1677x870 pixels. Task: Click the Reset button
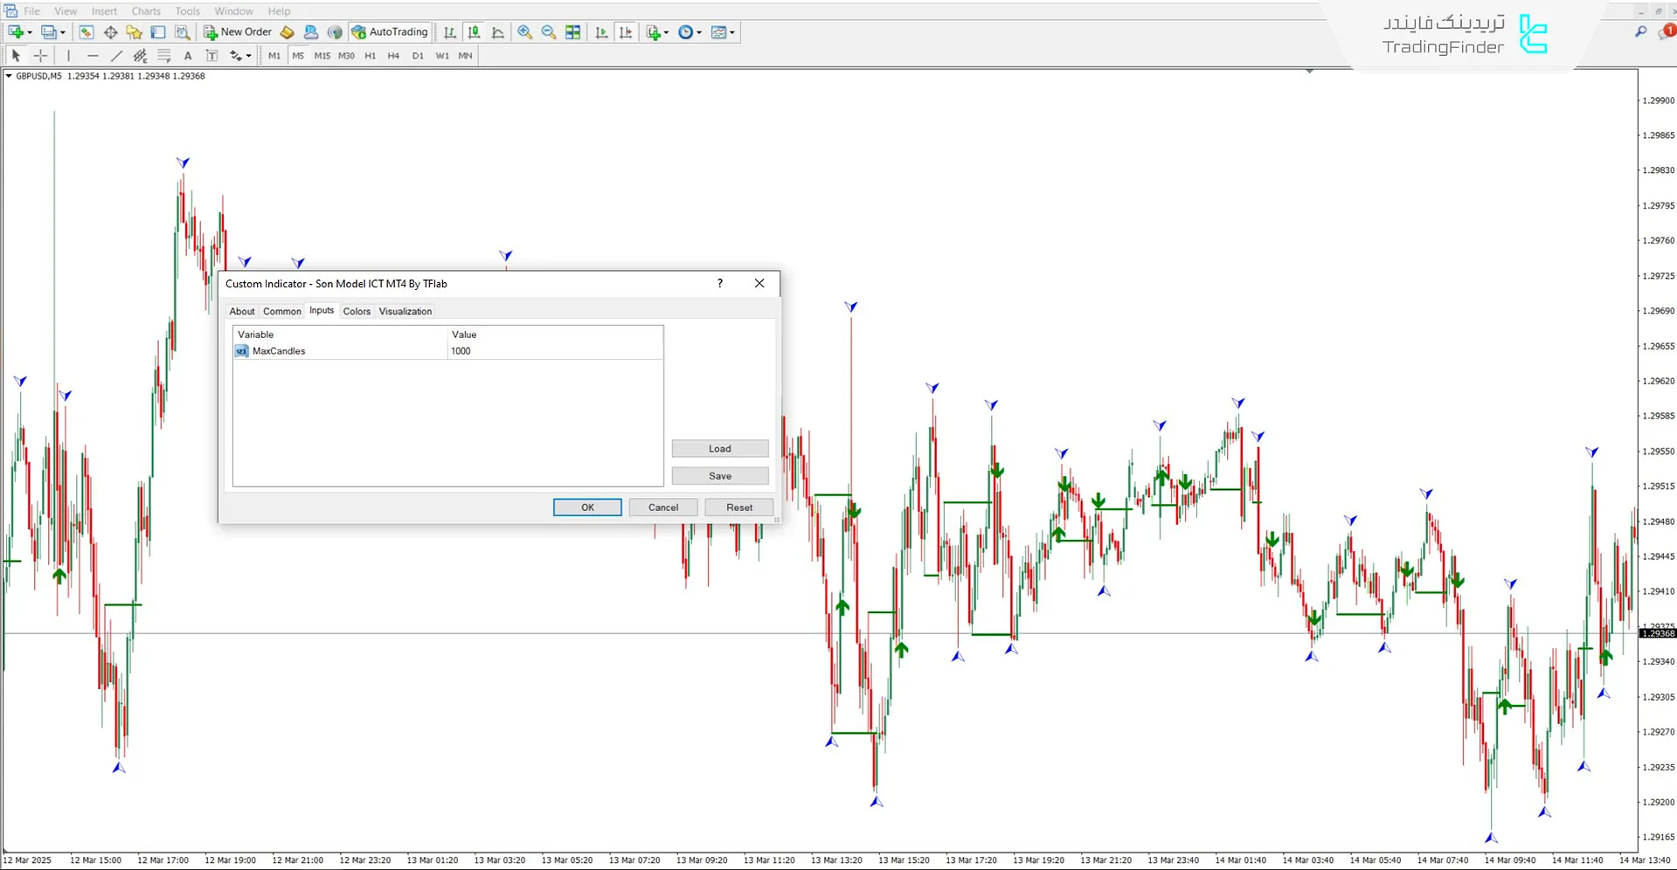point(738,507)
